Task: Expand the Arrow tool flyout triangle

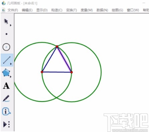Action: click(x=11, y=25)
